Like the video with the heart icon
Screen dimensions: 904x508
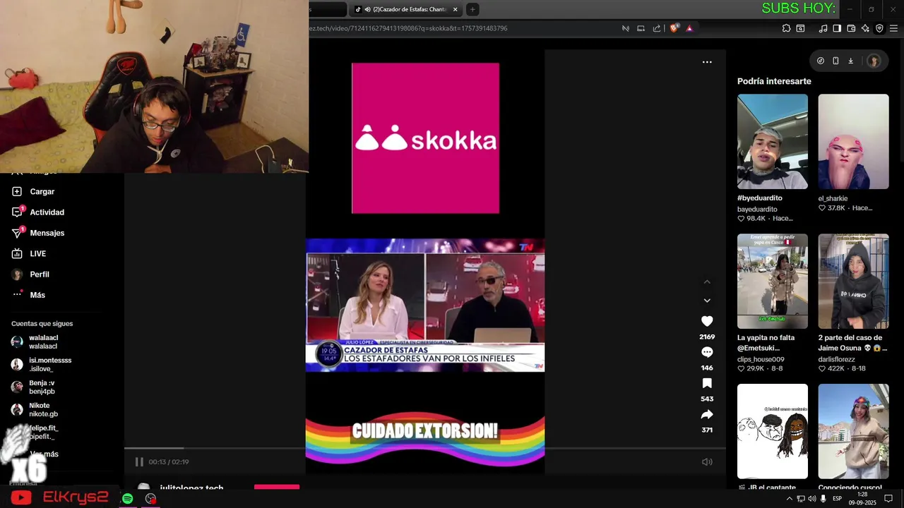coord(707,321)
